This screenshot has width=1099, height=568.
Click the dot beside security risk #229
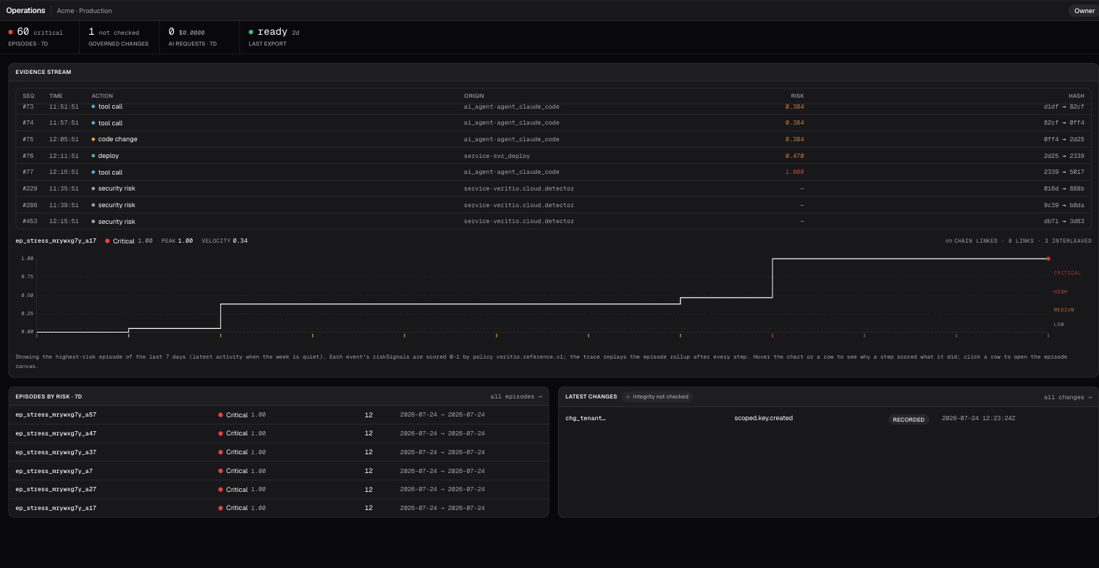pyautogui.click(x=93, y=188)
